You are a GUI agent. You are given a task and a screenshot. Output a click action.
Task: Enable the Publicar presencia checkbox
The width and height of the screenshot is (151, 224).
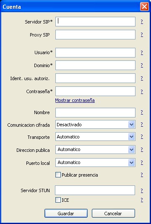pos(58,175)
